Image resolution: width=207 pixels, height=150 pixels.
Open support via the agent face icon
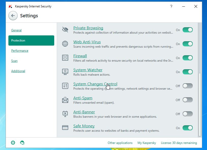[x=22, y=143]
